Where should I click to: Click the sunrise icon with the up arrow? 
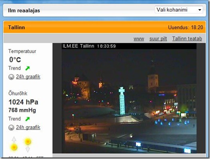coord(14,144)
